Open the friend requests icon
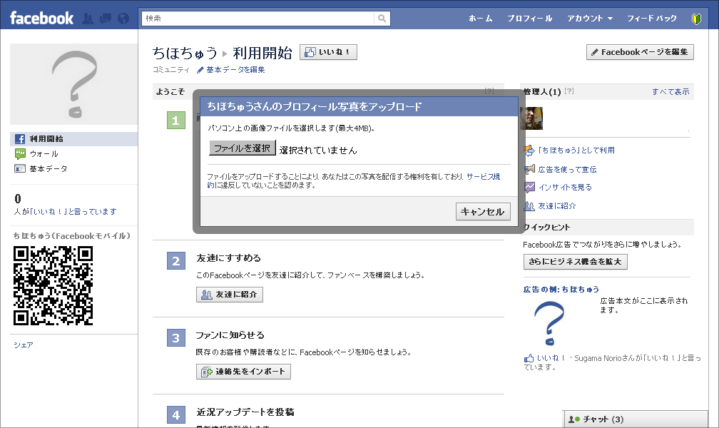This screenshot has width=719, height=428. [x=88, y=19]
